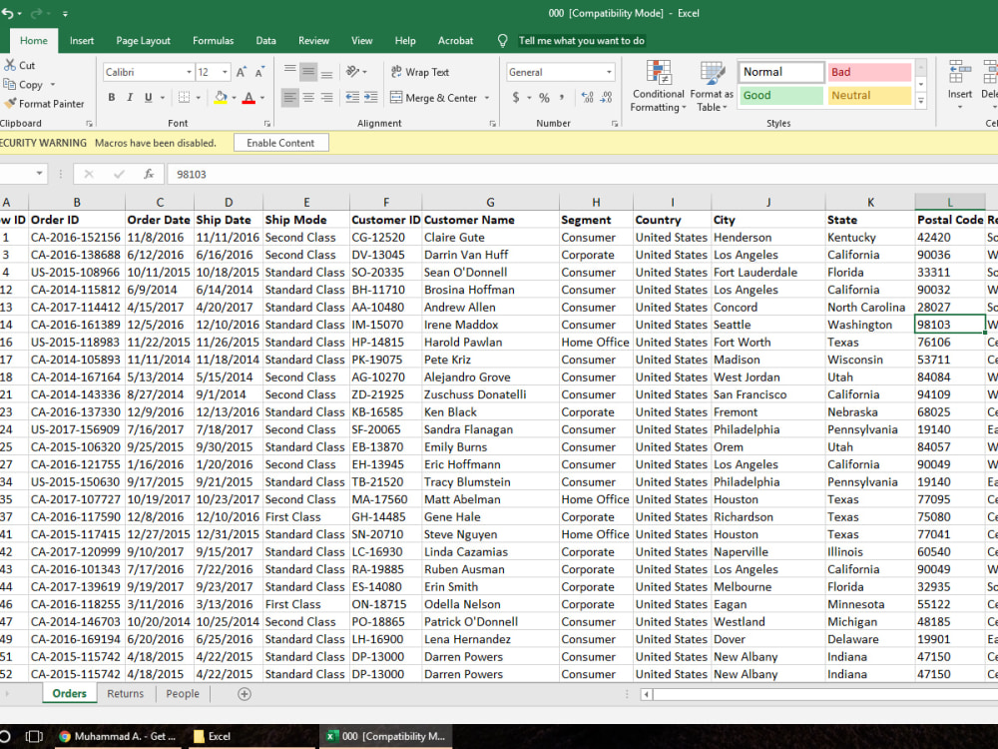Apply borders using the Borders icon
Image resolution: width=998 pixels, height=749 pixels.
point(184,98)
